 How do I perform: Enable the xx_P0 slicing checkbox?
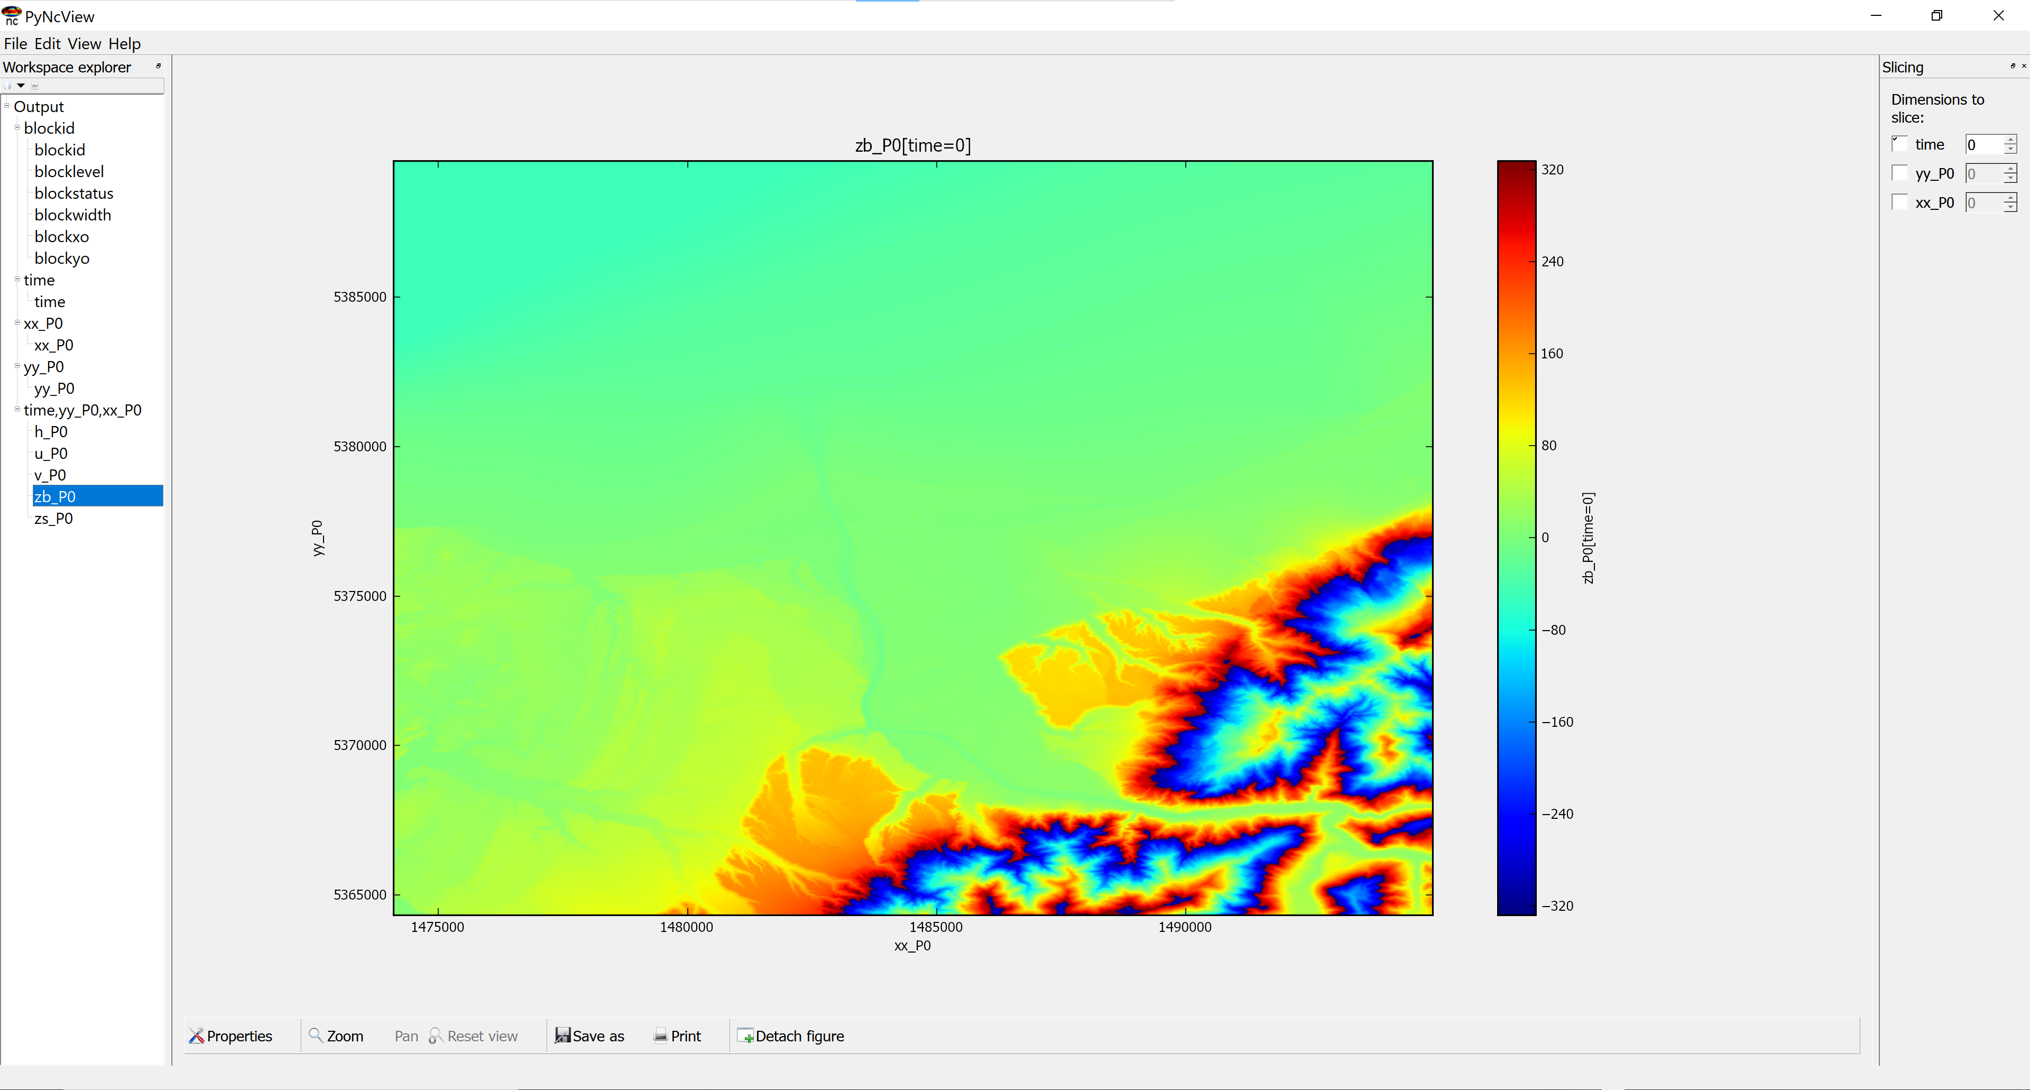[x=1899, y=202]
